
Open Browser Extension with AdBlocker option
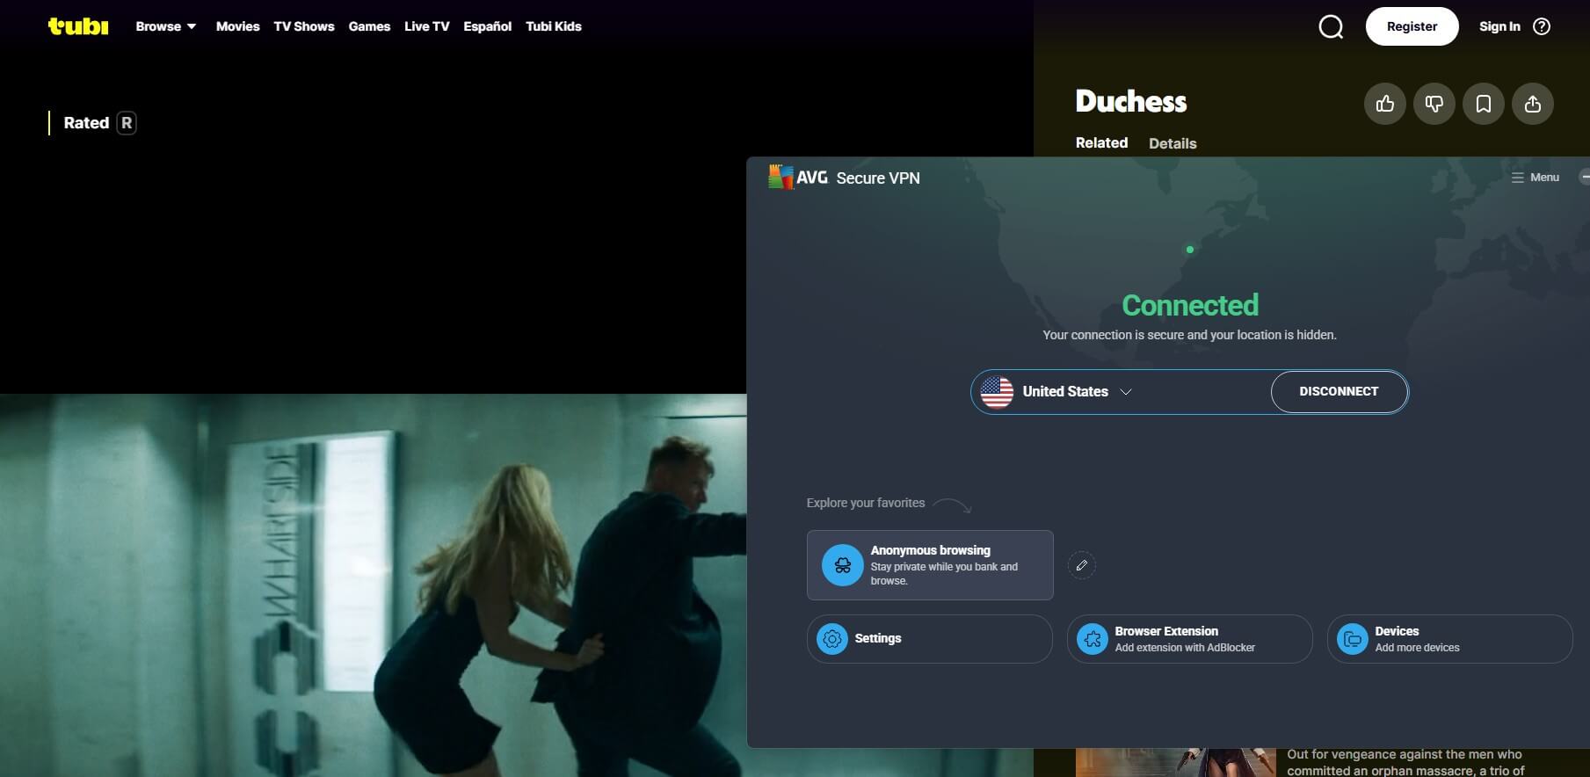(x=1190, y=639)
